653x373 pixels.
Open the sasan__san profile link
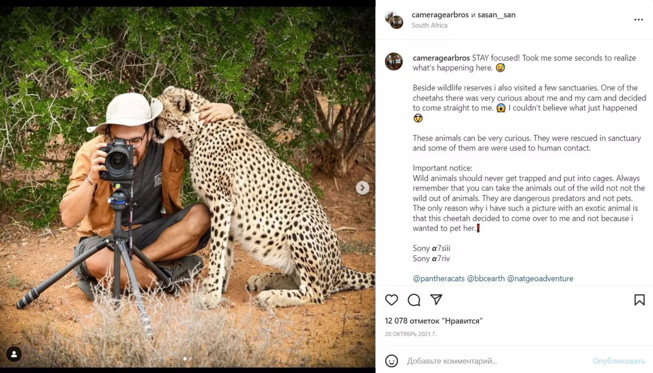[496, 15]
